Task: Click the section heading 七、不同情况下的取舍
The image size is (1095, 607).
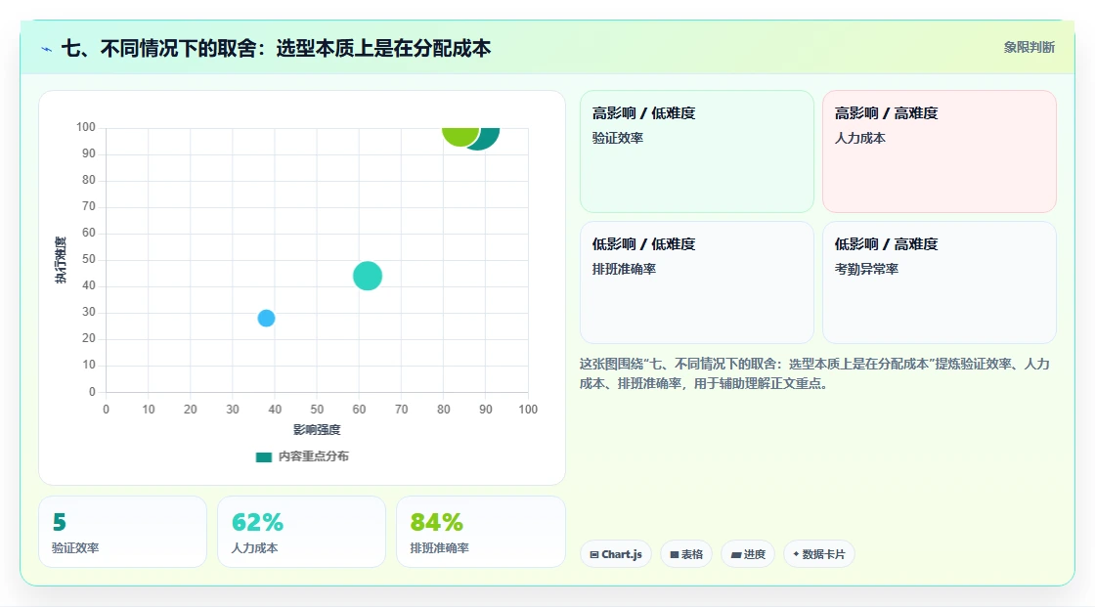Action: point(276,48)
